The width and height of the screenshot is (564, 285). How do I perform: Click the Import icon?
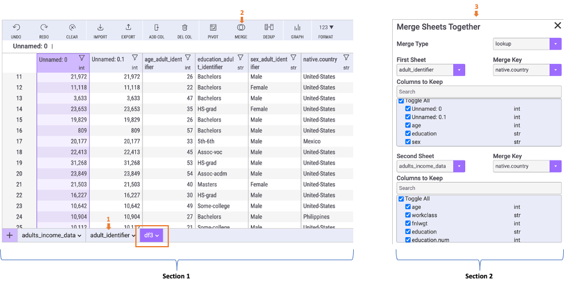click(x=100, y=28)
